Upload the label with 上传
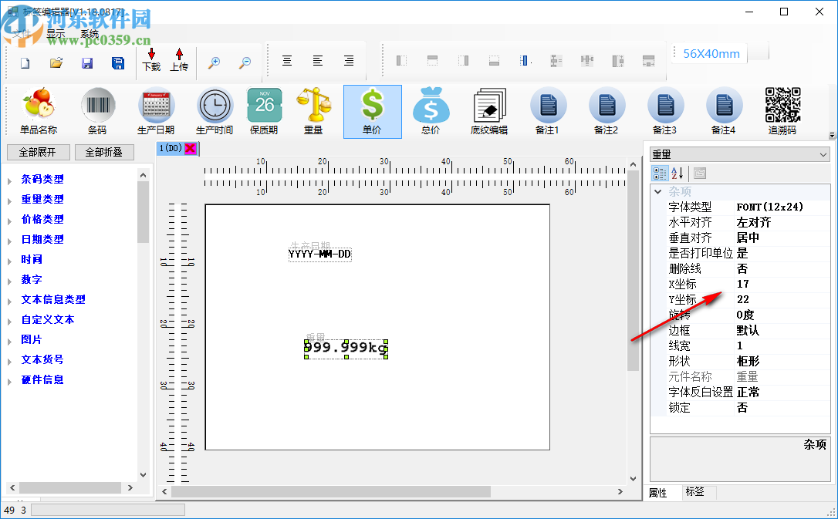 [x=179, y=60]
